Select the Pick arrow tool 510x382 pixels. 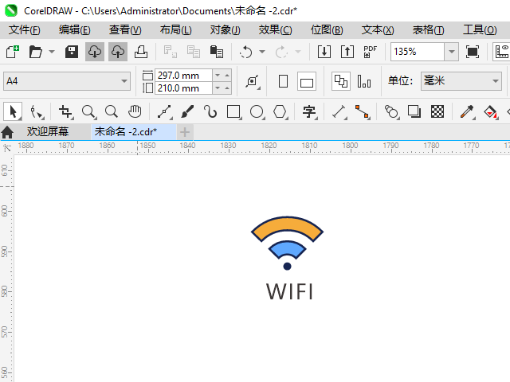tap(13, 111)
